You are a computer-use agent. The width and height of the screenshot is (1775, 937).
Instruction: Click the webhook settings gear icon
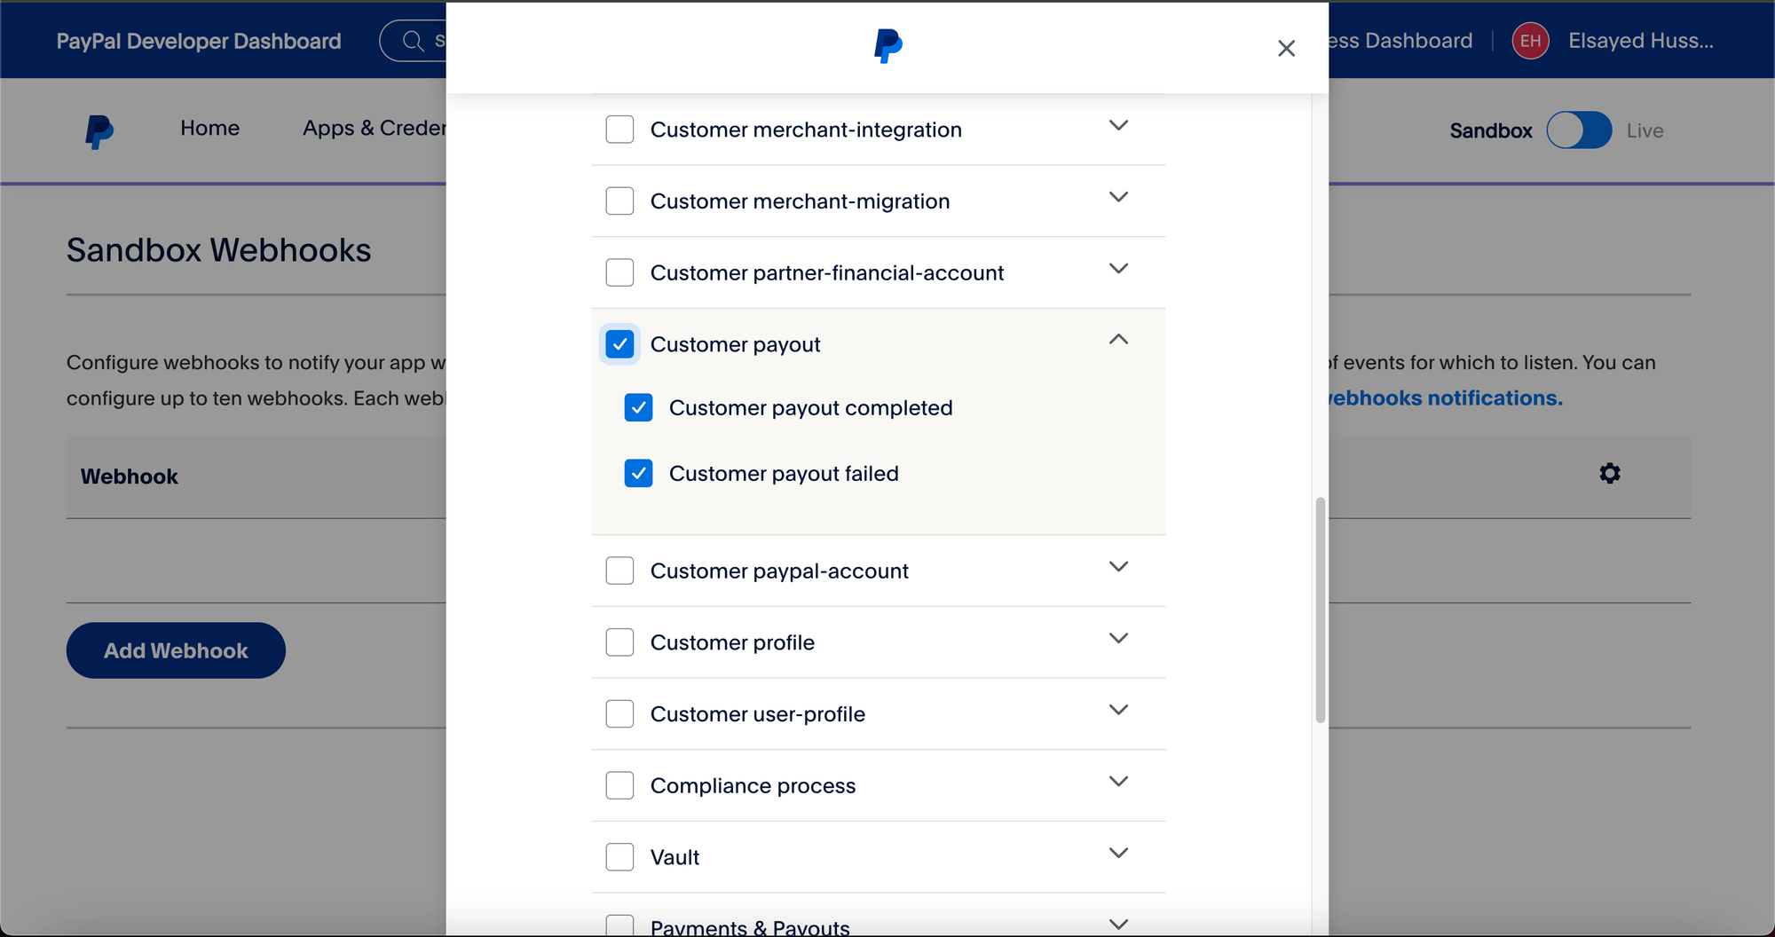coord(1609,474)
